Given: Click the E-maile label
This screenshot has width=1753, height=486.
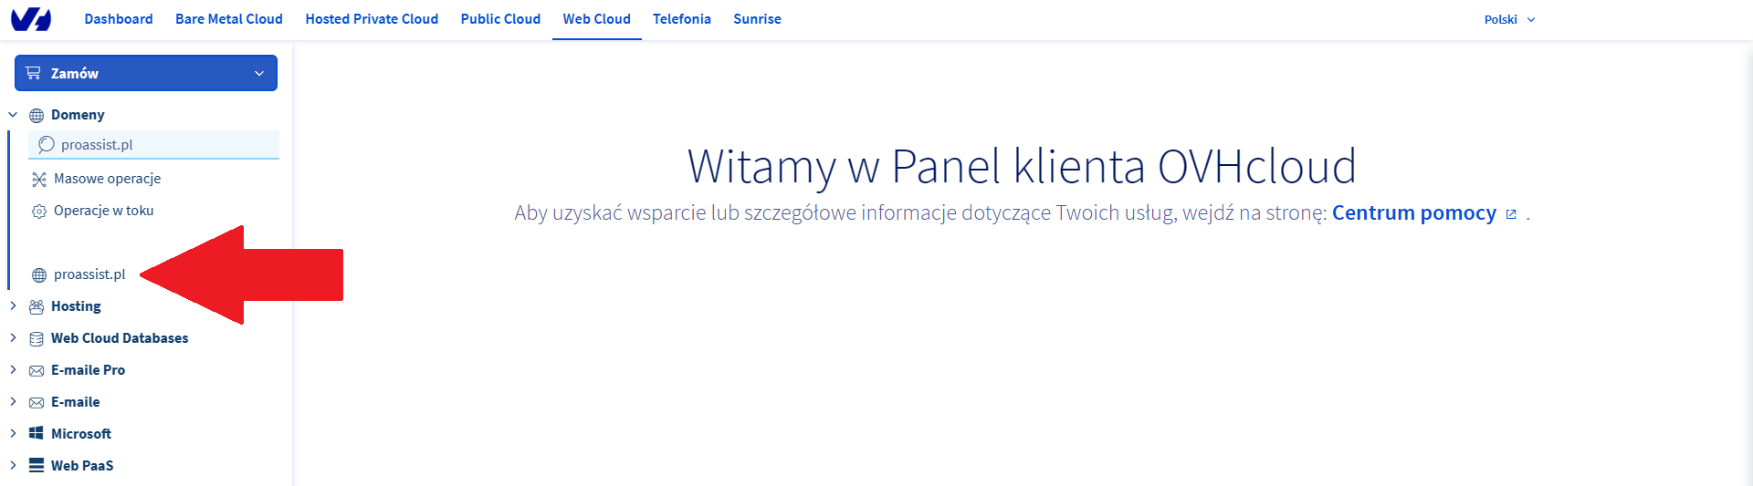Looking at the screenshot, I should [x=76, y=402].
